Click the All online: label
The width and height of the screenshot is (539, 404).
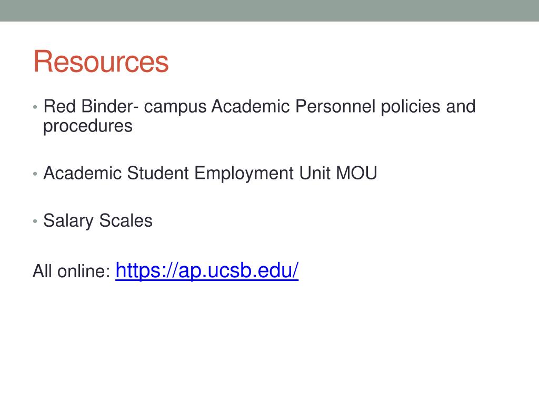click(x=72, y=271)
